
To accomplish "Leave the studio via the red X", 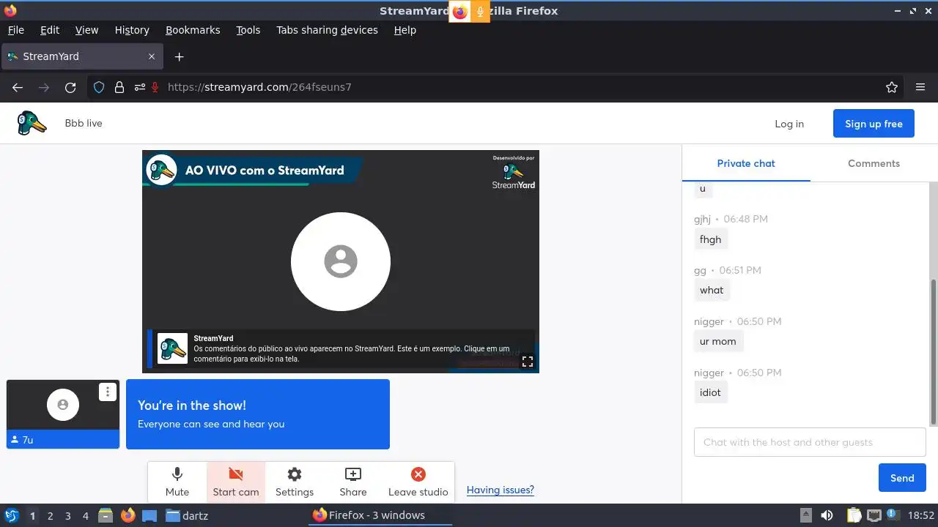I will (418, 482).
